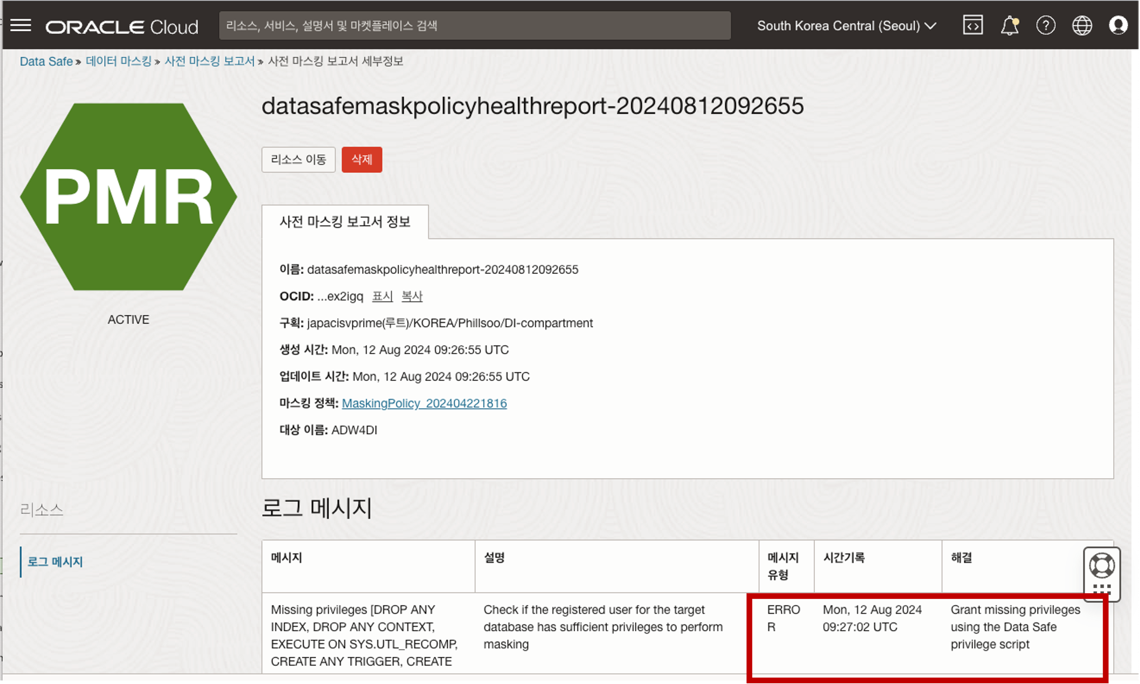Click the 대상 이름 ADW4DI value
Viewport: 1140px width, 684px height.
tap(354, 430)
